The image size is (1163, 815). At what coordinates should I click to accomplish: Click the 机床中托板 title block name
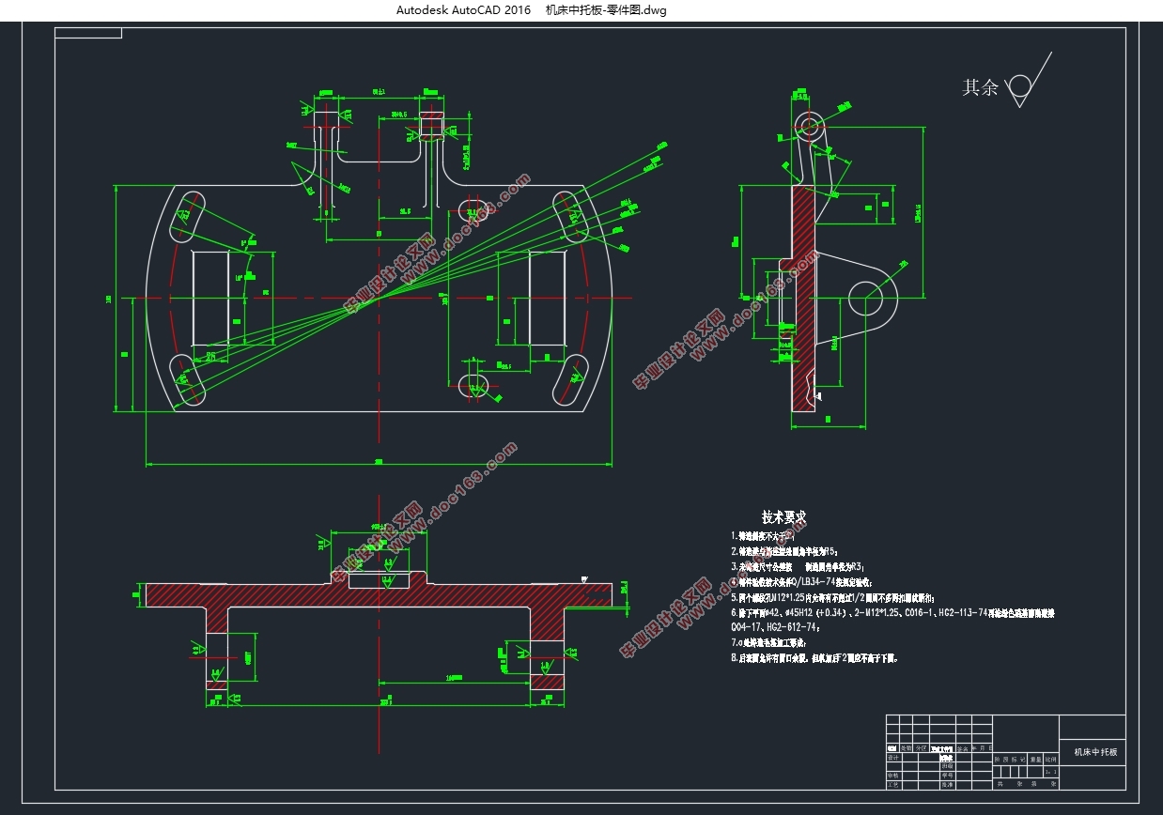(x=1095, y=752)
